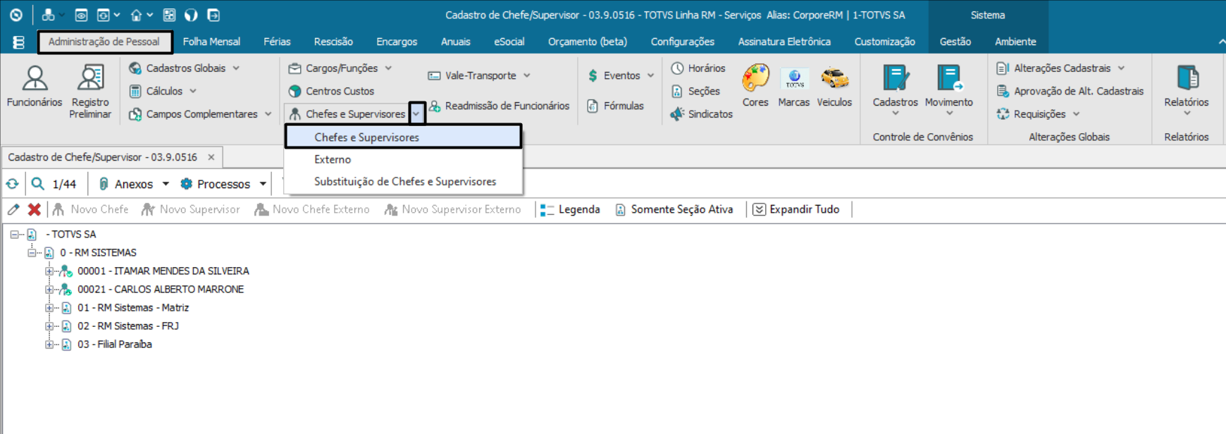The image size is (1226, 434).
Task: Open Horários
Action: (698, 68)
